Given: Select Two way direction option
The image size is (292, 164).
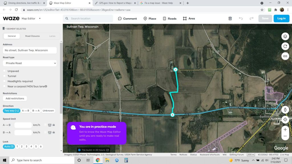Looking at the screenshot, I should point(11,111).
